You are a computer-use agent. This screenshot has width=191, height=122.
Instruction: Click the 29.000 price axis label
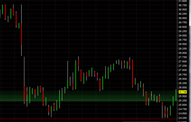[x=182, y=36]
